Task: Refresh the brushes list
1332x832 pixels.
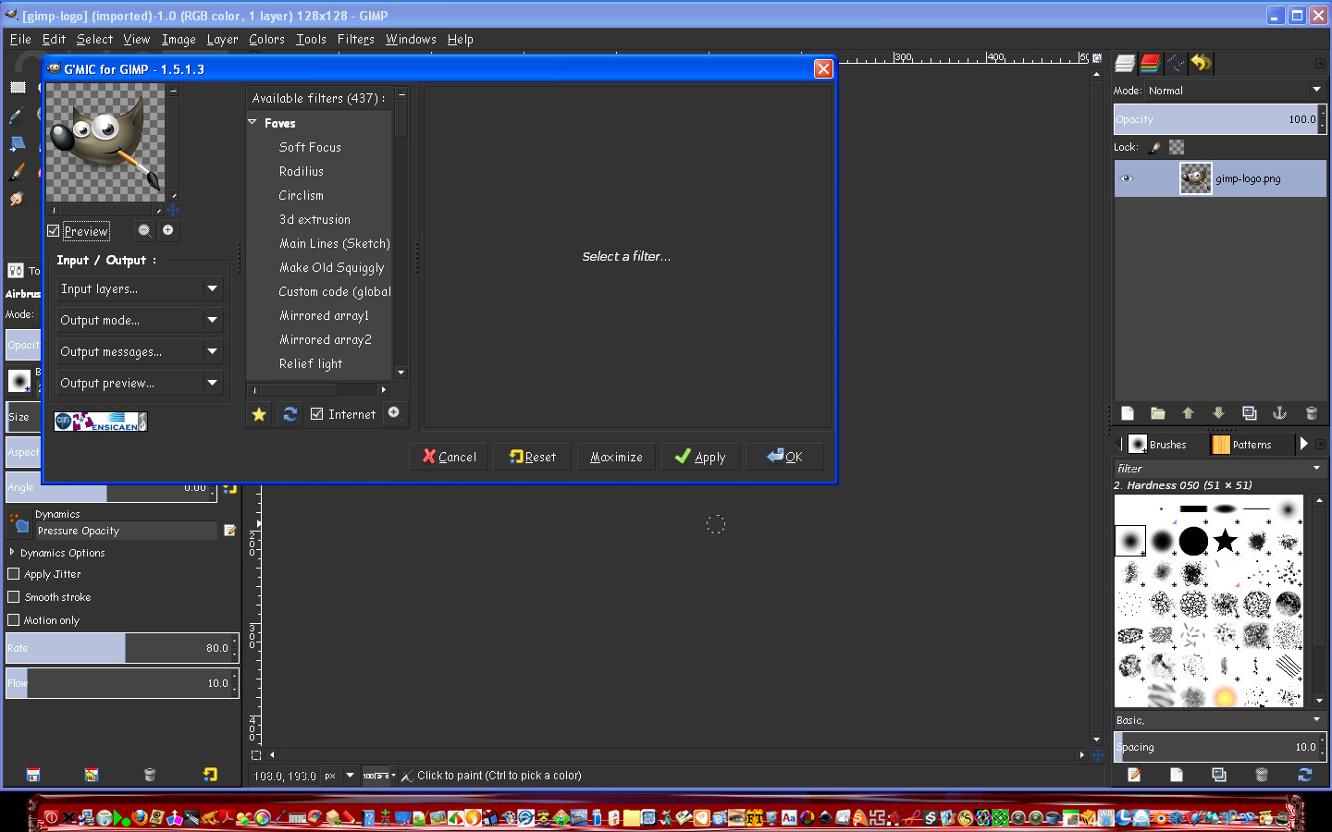Action: click(1305, 775)
